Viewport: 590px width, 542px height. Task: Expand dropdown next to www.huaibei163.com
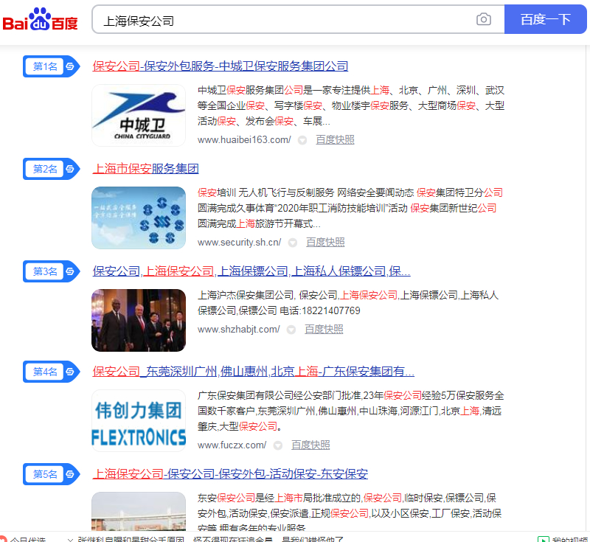(302, 140)
